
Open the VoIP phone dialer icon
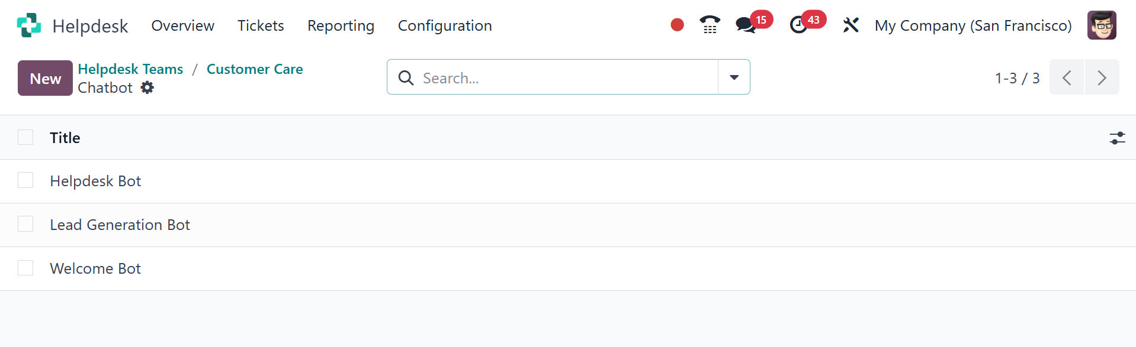pos(710,25)
